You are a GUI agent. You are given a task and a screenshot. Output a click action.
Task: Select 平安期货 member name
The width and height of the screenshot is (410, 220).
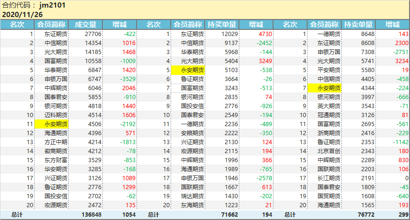329,70
